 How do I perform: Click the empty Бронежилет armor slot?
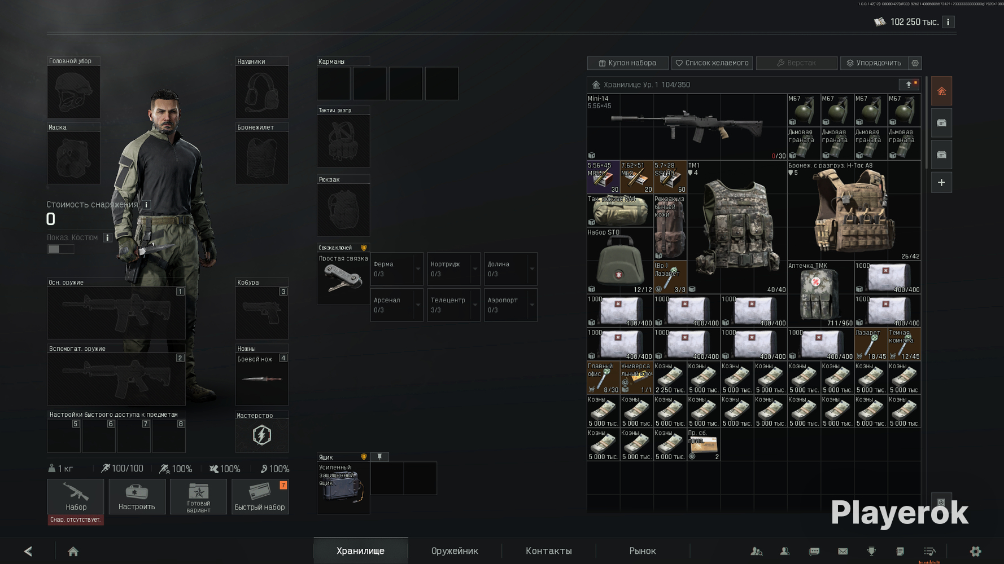[262, 158]
